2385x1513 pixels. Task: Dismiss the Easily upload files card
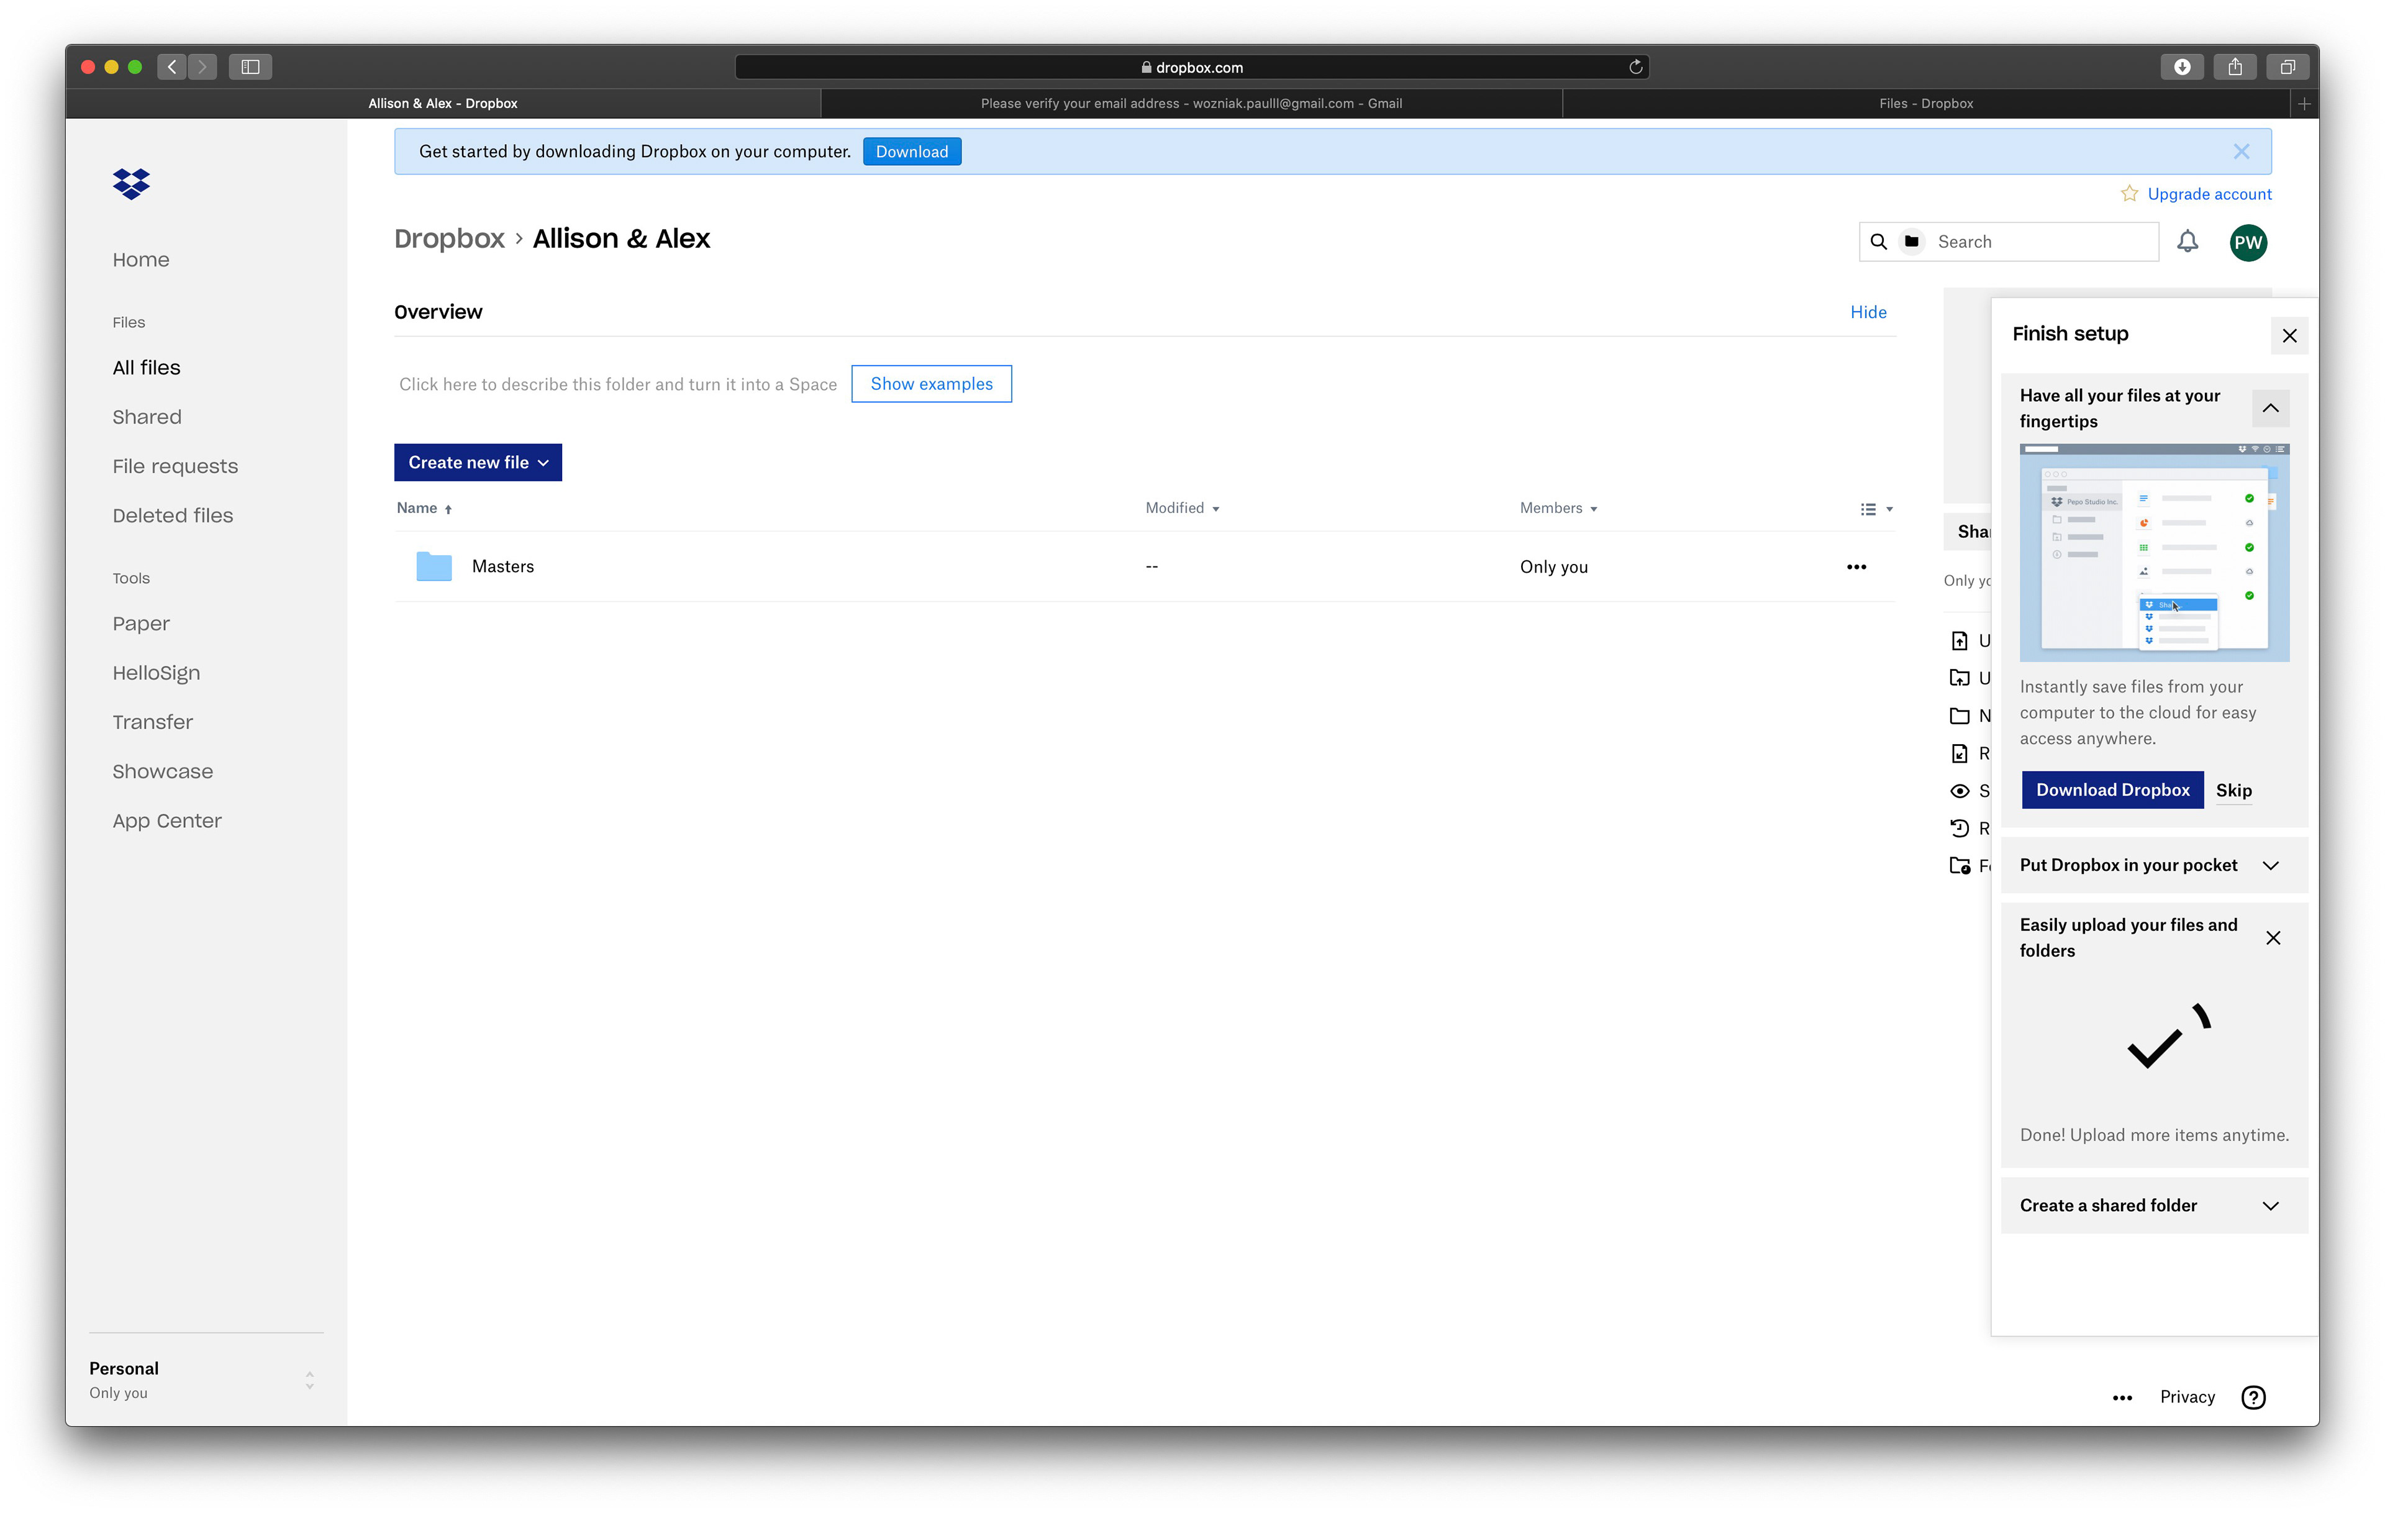tap(2272, 938)
